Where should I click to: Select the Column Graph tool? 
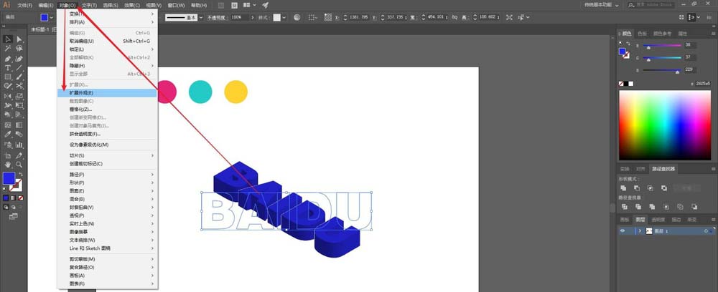[x=19, y=145]
